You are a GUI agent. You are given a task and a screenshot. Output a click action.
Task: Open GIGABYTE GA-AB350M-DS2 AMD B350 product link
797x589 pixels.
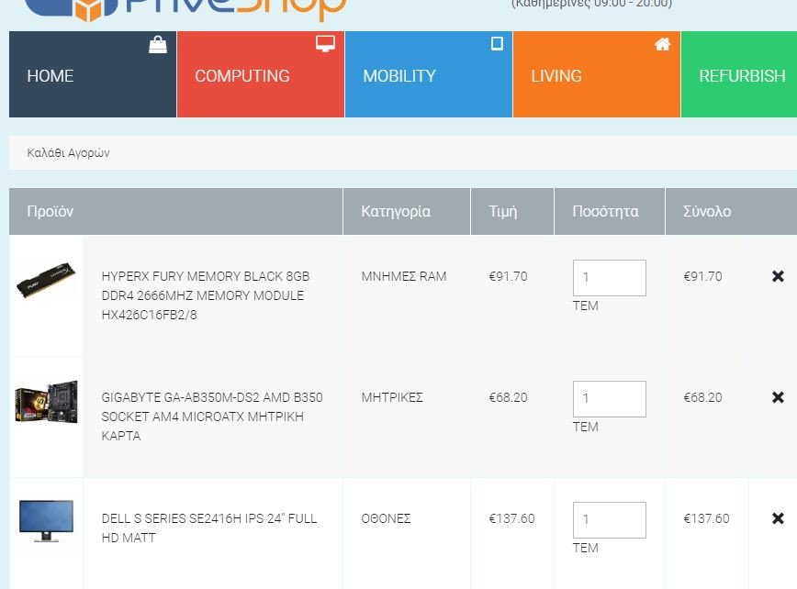(212, 417)
